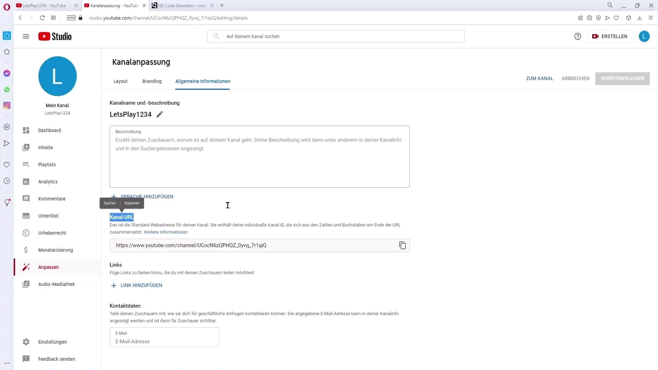
Task: Focus the channel search box
Action: (336, 36)
